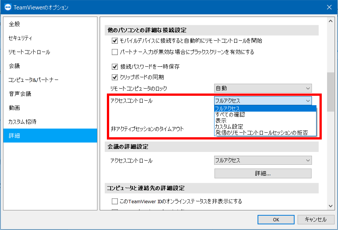Viewport: 338px width, 230px height.
Task: Open リモートコンピュータのロック dropdown showing 自動
Action: 263,88
